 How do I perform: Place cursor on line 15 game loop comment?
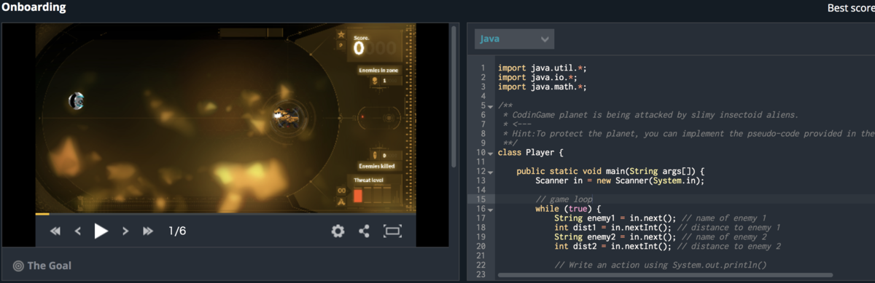tap(564, 199)
